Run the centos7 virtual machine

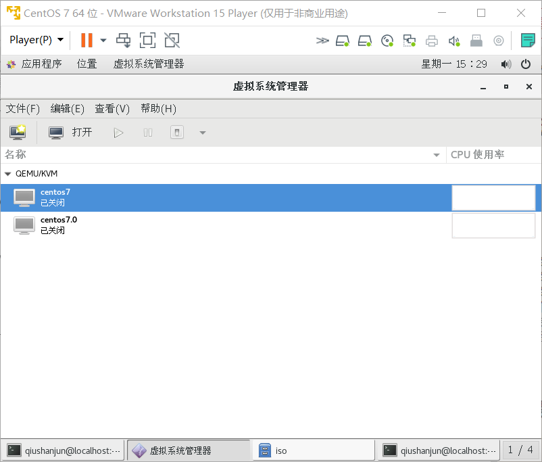pos(118,132)
